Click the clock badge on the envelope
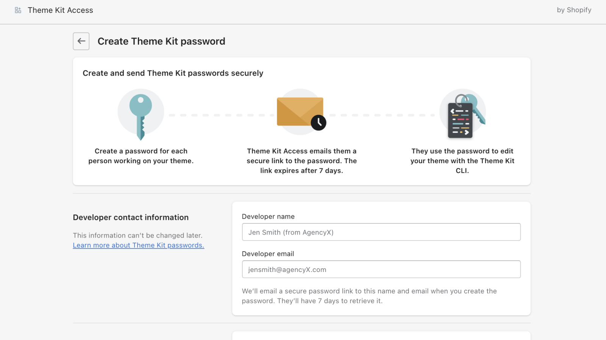 tap(319, 122)
